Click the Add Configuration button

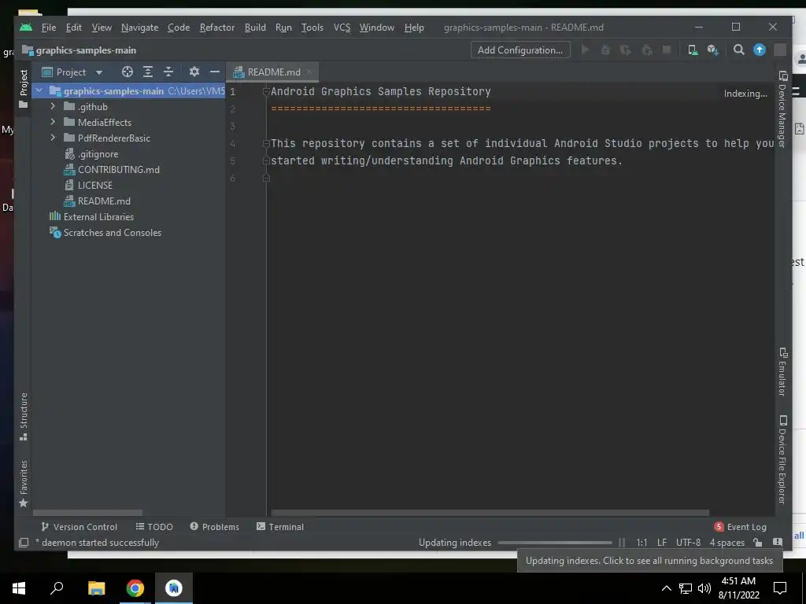coord(520,50)
